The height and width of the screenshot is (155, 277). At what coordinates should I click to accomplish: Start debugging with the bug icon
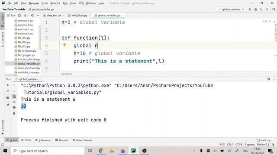tap(255, 9)
